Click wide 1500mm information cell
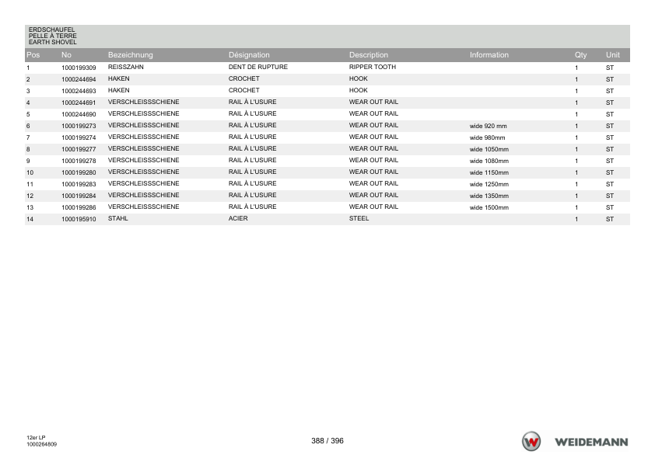Viewport: 655px width, 462px height. click(x=489, y=207)
